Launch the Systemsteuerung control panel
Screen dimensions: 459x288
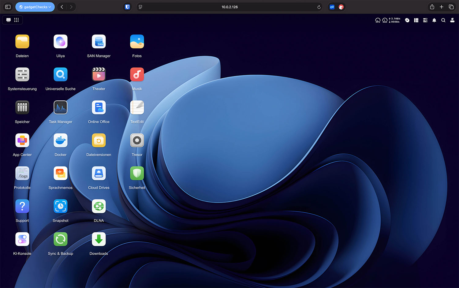point(22,75)
